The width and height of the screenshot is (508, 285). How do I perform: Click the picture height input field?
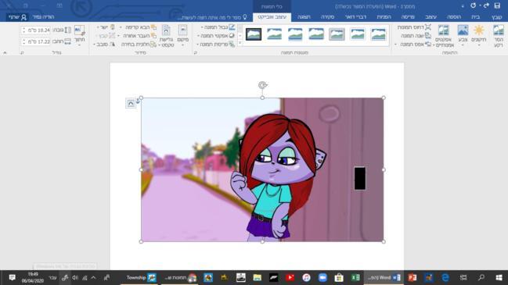[36, 30]
